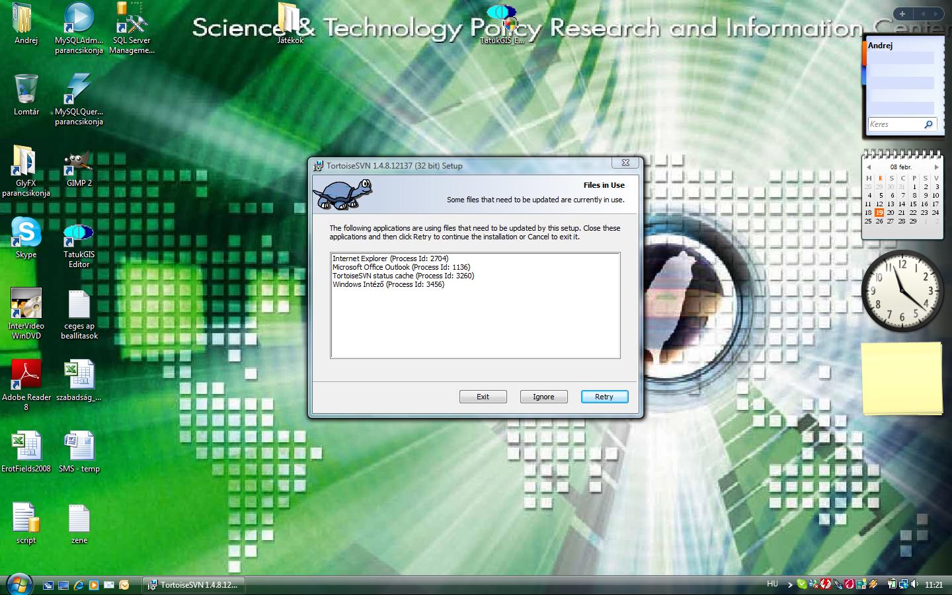Image resolution: width=952 pixels, height=595 pixels.
Task: Click the green Skype tray icon
Action: pyautogui.click(x=802, y=584)
